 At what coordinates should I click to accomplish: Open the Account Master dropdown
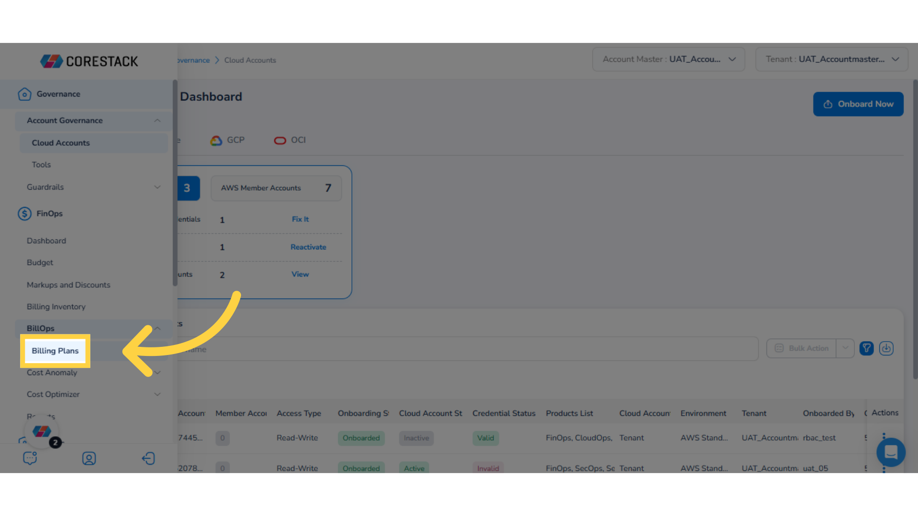point(668,59)
